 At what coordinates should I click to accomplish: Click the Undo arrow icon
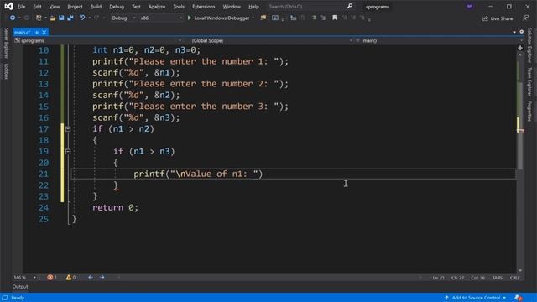pos(82,18)
